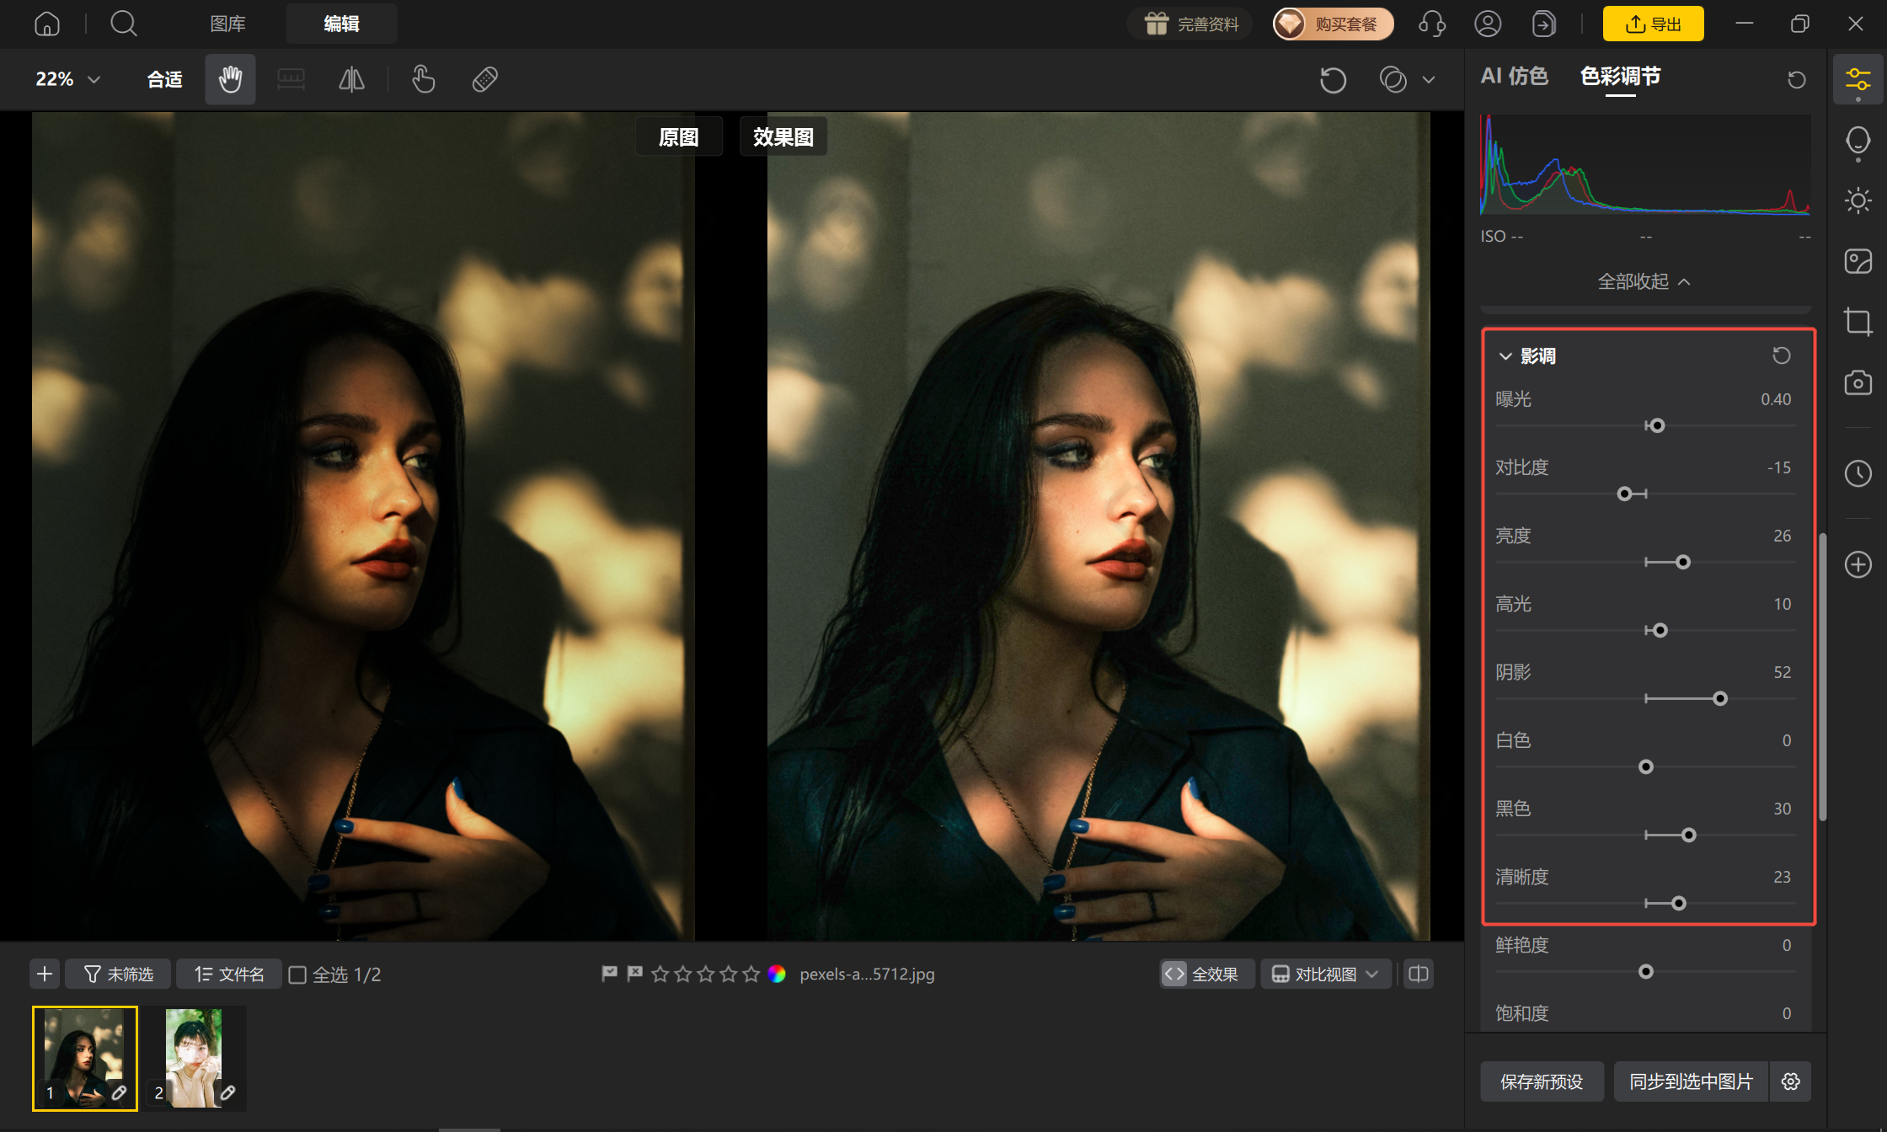Toggle the 全选 checkbox
1887x1132 pixels.
[x=297, y=974]
